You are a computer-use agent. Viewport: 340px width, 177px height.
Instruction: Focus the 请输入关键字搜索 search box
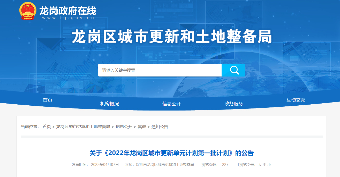(x=160, y=70)
